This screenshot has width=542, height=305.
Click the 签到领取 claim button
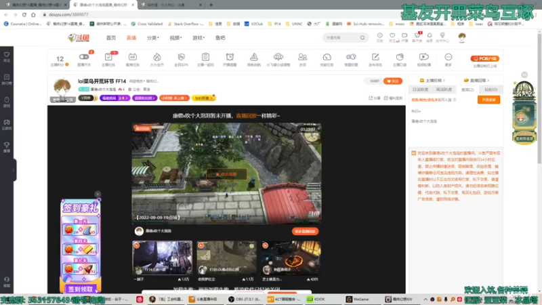[x=80, y=289]
